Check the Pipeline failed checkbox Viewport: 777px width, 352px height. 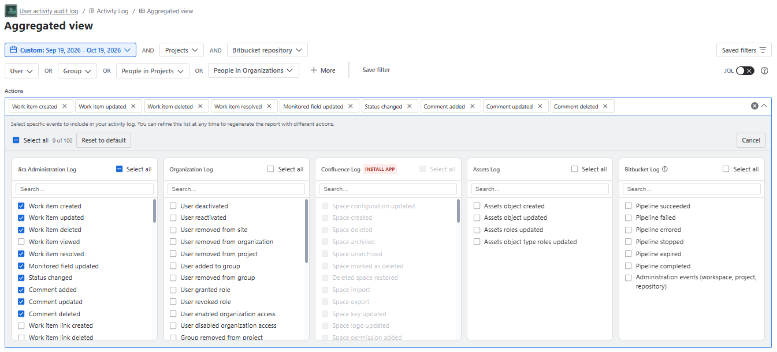click(629, 218)
